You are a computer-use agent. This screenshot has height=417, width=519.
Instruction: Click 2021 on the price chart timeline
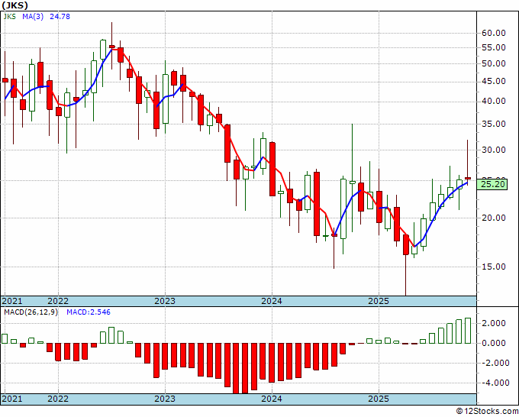click(x=12, y=301)
